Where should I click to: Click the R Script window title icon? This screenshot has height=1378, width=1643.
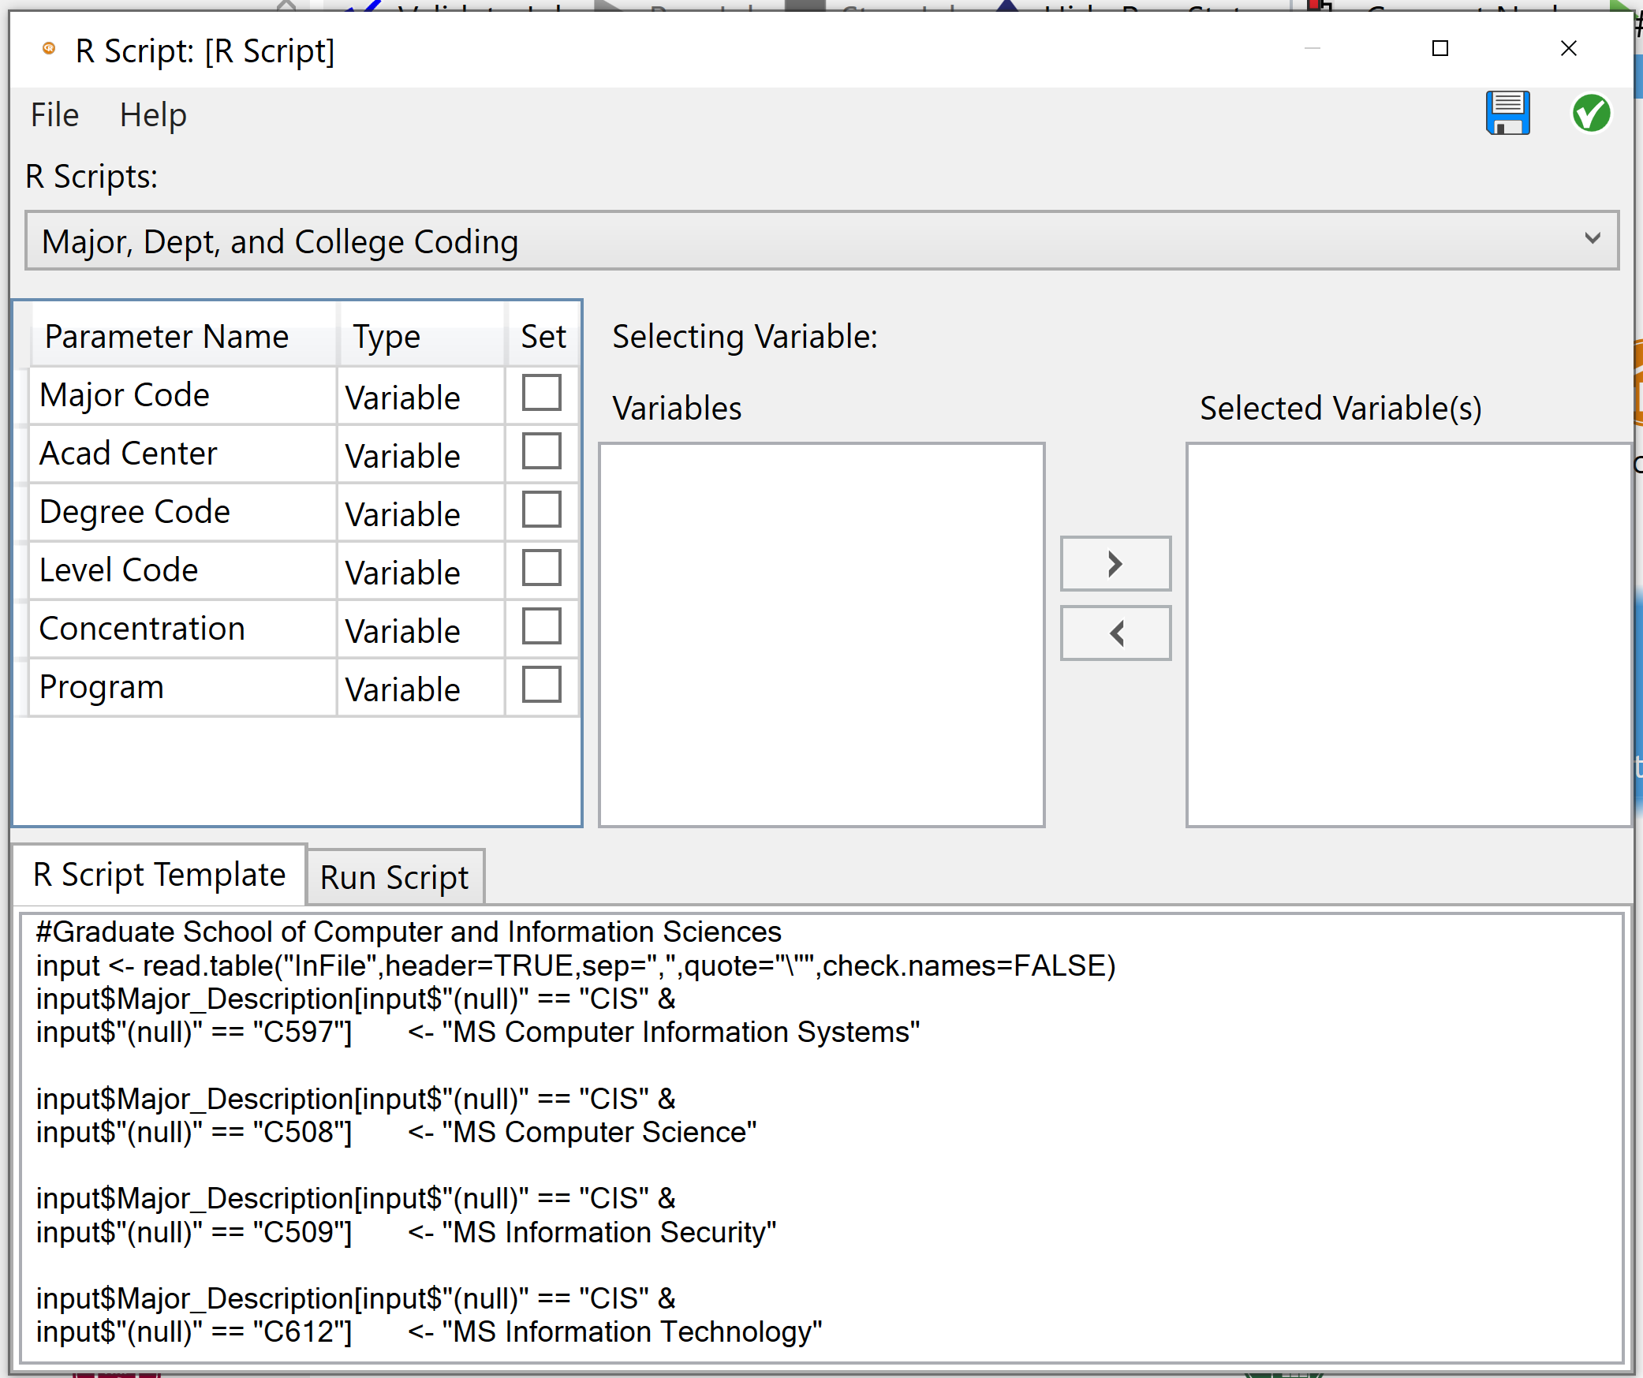tap(49, 49)
